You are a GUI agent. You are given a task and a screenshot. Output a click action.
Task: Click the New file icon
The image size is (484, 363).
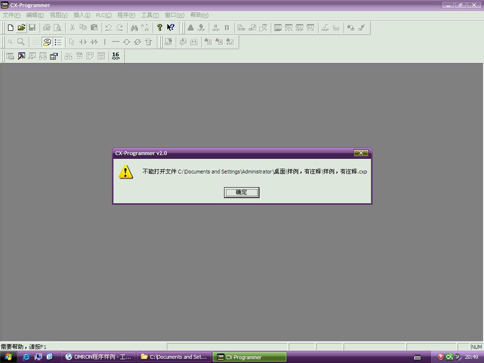point(10,28)
